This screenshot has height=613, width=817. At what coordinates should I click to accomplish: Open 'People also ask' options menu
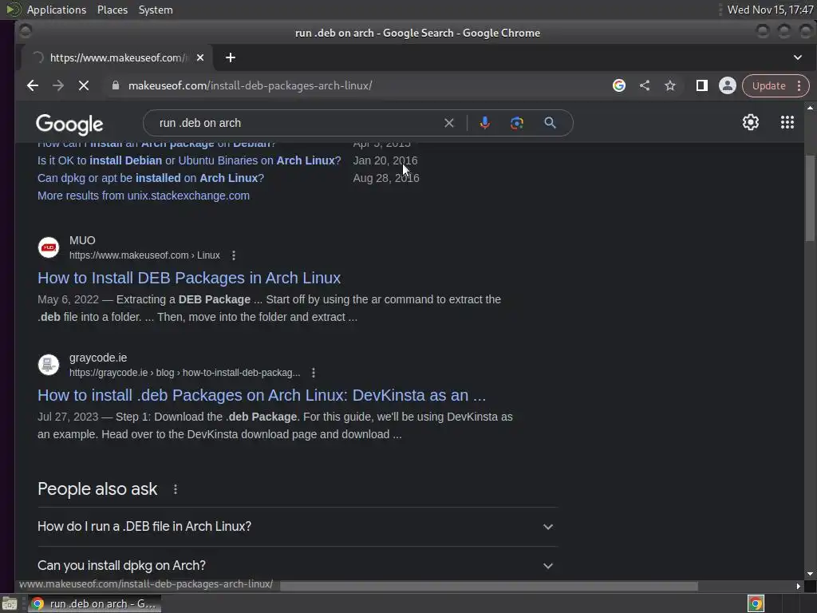point(176,489)
